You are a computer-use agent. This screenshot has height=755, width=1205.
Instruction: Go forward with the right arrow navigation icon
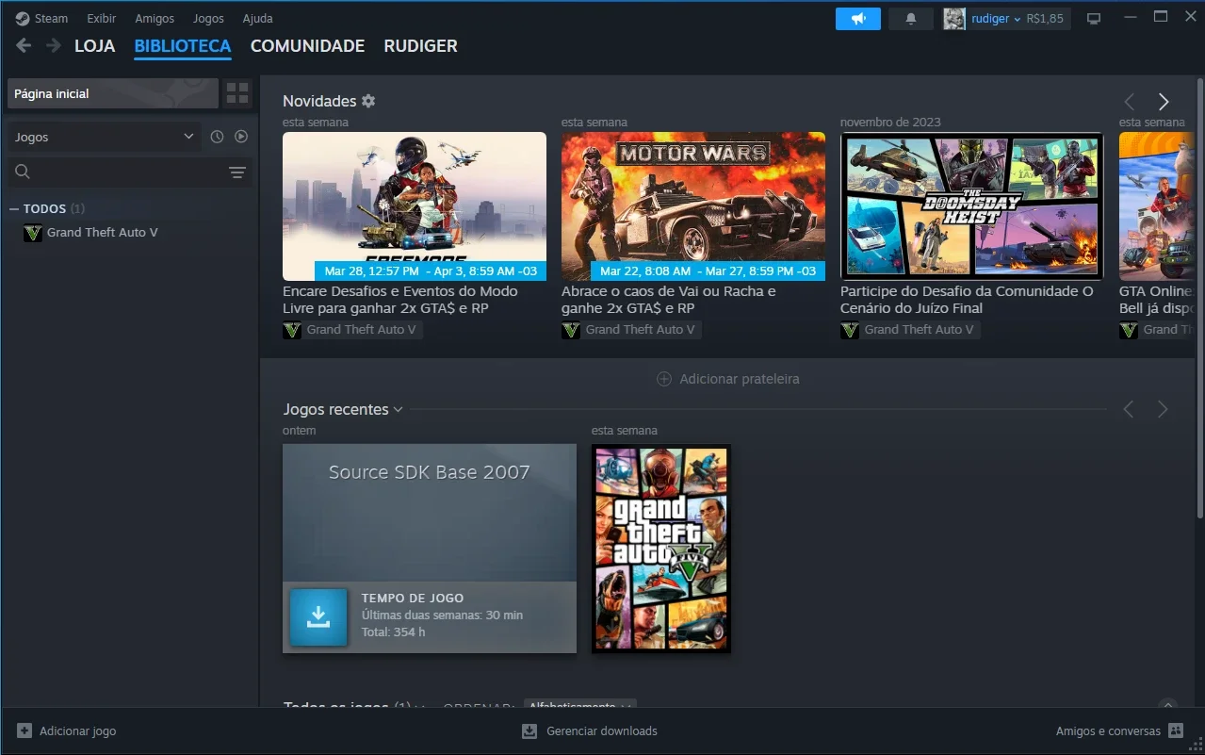click(54, 45)
